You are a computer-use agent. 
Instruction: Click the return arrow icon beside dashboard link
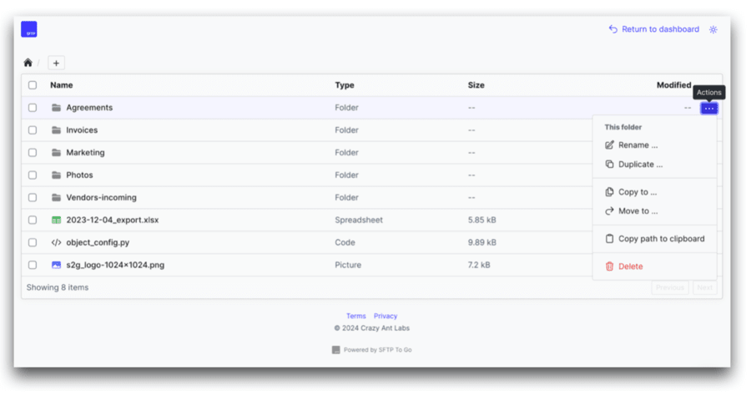613,29
